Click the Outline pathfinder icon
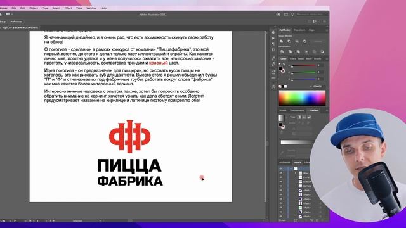Viewport: 406px width, 228px height. pyautogui.click(x=315, y=52)
